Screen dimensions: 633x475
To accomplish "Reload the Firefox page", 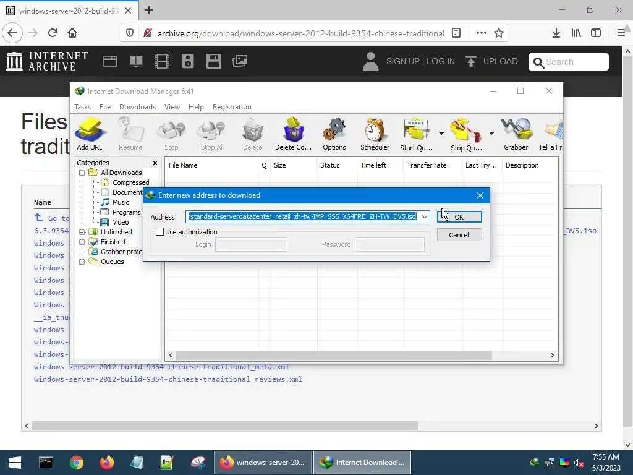I will [53, 33].
